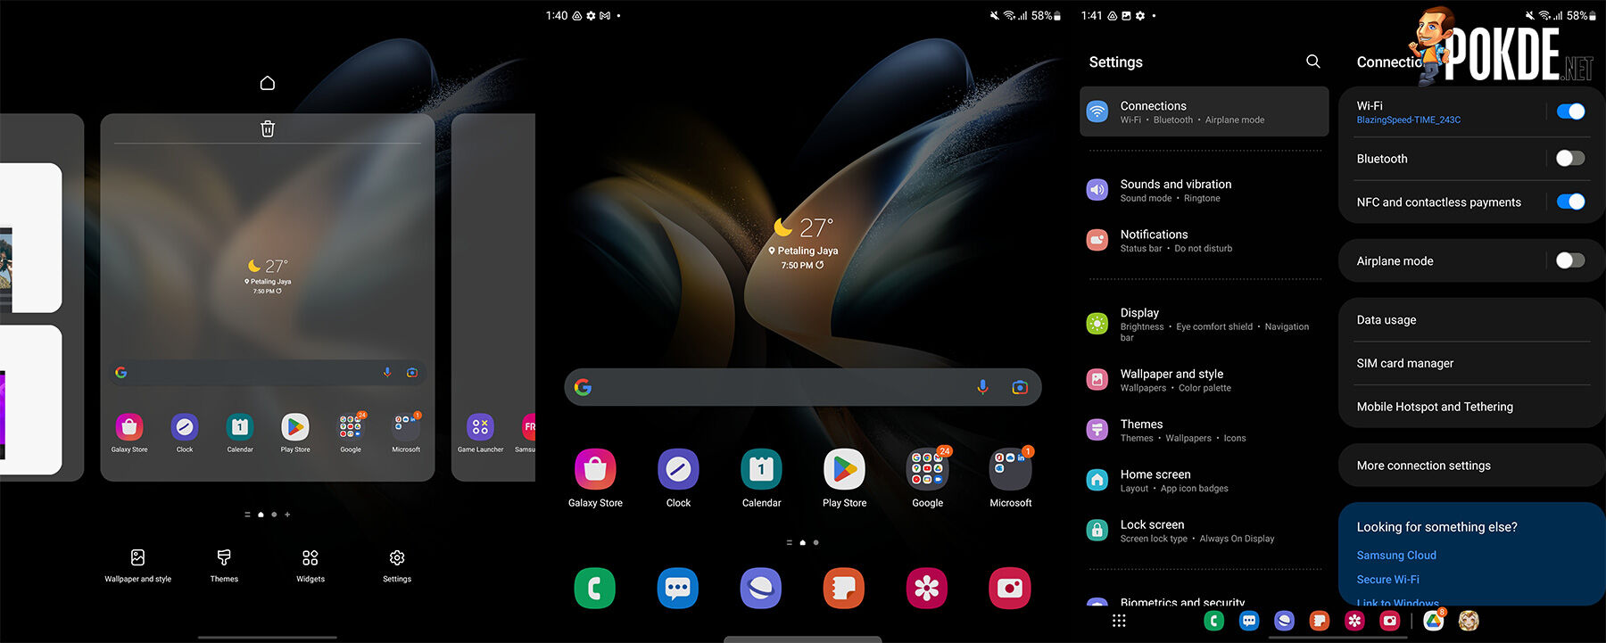Screen dimensions: 1606x643
Task: Open the lion avatar app in Settings taskbar
Action: [x=1469, y=621]
